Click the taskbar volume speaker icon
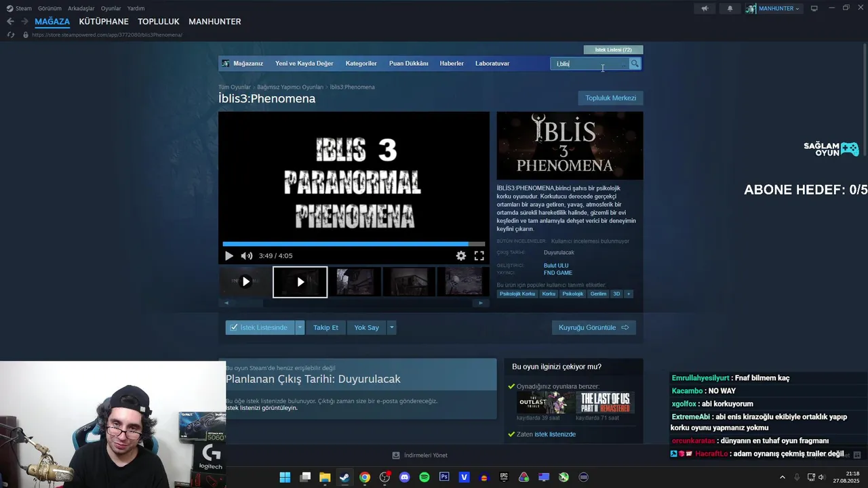This screenshot has width=868, height=488. (x=821, y=477)
